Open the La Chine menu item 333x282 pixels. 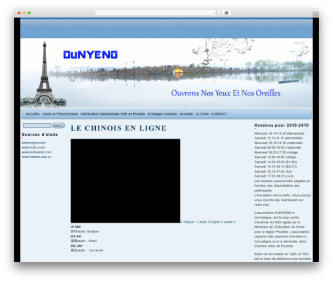coord(202,114)
